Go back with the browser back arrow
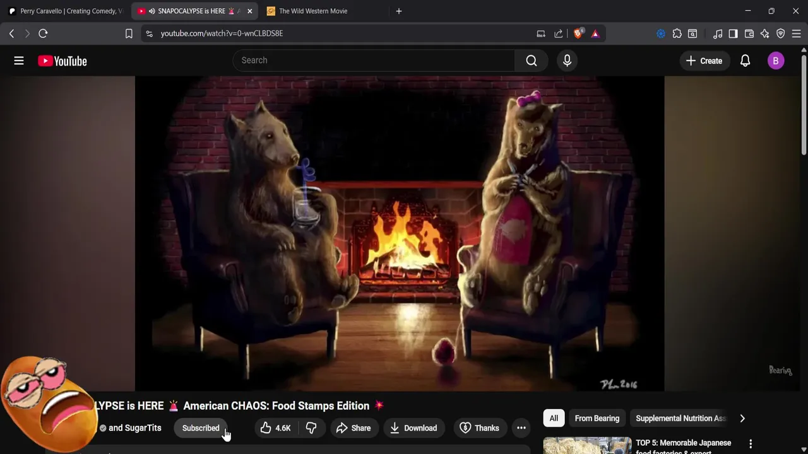808x454 pixels. coord(11,33)
